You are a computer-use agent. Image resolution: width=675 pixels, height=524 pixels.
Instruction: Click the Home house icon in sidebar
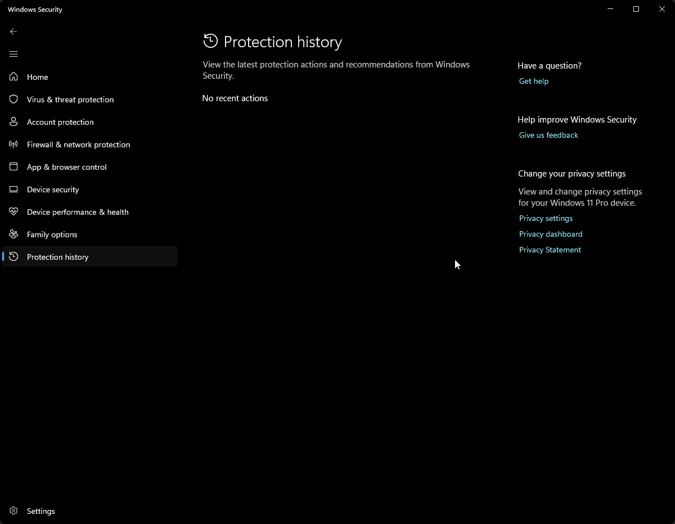click(x=13, y=77)
